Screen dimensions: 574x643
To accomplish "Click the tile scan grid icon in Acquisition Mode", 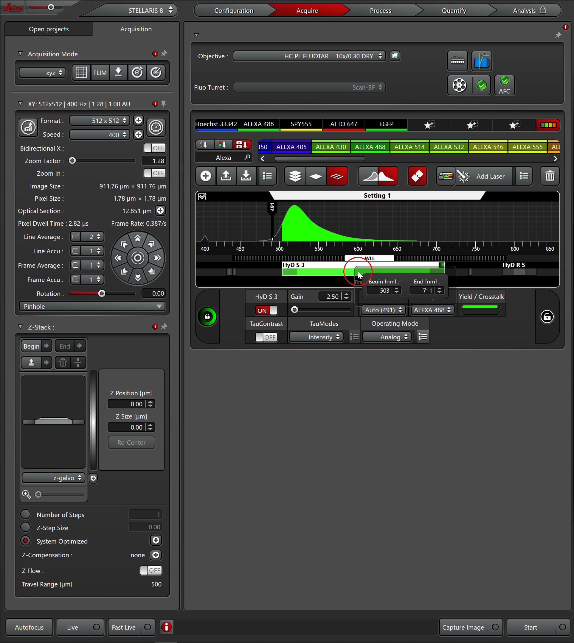I will [81, 73].
